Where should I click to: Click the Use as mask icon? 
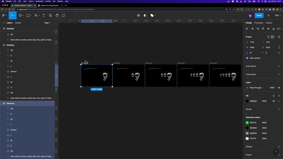pyautogui.click(x=145, y=15)
